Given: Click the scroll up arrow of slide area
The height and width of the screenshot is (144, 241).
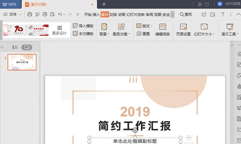Looking at the screenshot, I should 232,45.
